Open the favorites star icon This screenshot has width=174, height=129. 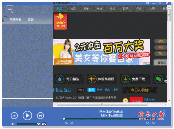click(44, 9)
